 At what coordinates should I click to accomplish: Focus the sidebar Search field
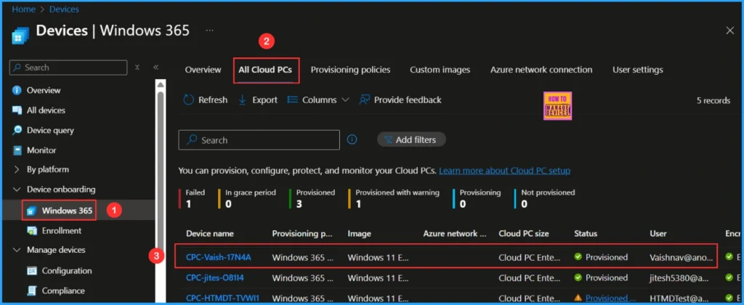[x=68, y=68]
